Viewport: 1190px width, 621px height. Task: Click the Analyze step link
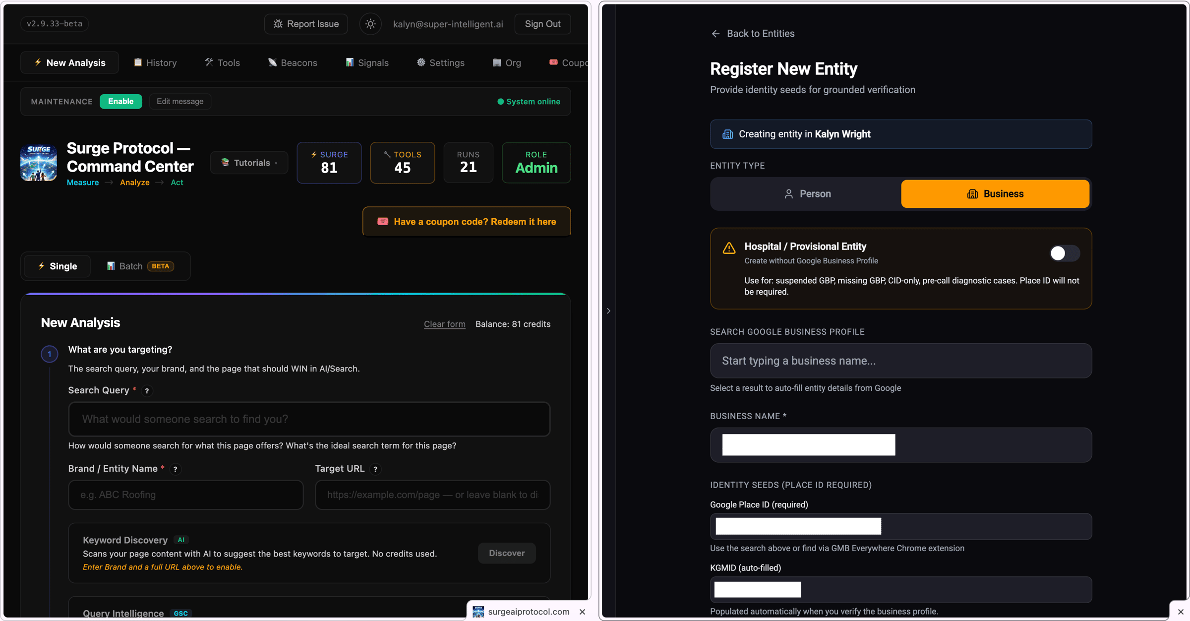[134, 183]
